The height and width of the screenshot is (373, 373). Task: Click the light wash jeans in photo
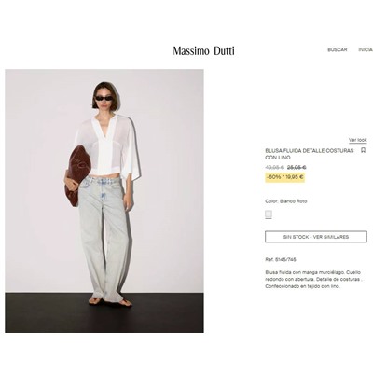click(104, 238)
